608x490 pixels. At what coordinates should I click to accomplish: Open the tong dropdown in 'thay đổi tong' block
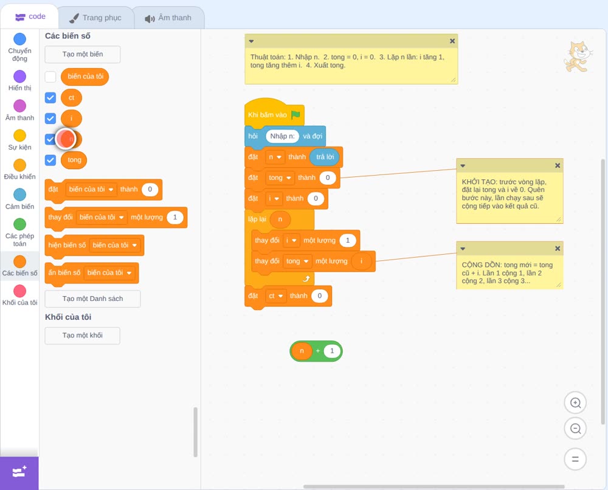[297, 261]
